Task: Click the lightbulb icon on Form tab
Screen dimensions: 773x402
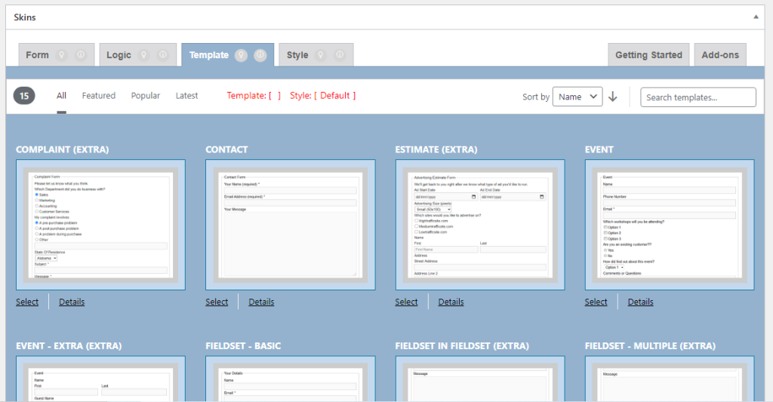Action: [62, 55]
